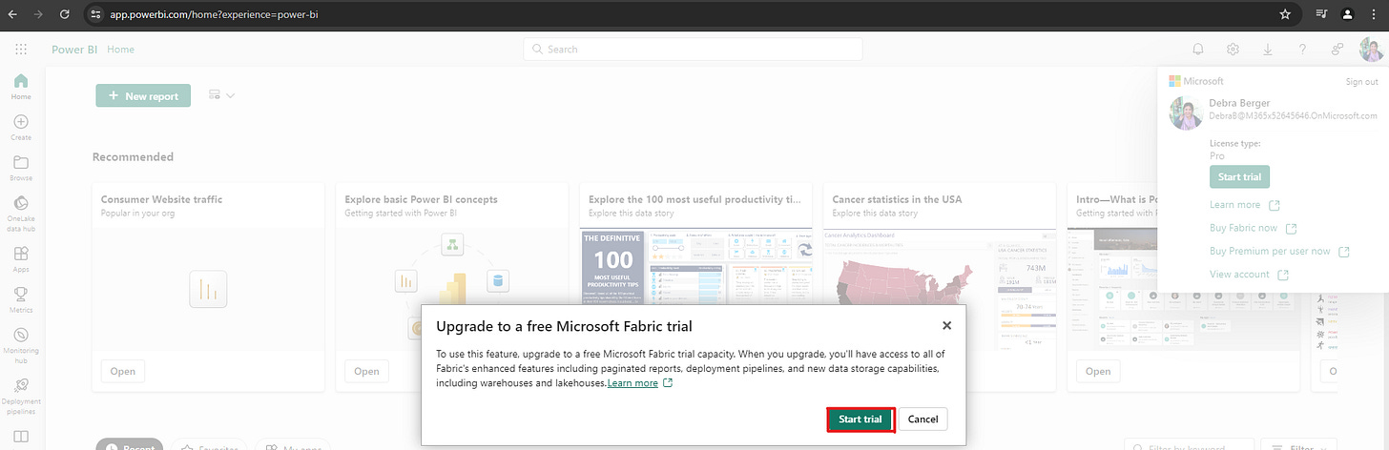Open Monitoring hub in the sidebar

21,345
